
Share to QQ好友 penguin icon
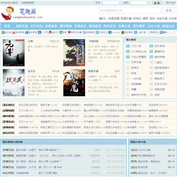[50, 32]
